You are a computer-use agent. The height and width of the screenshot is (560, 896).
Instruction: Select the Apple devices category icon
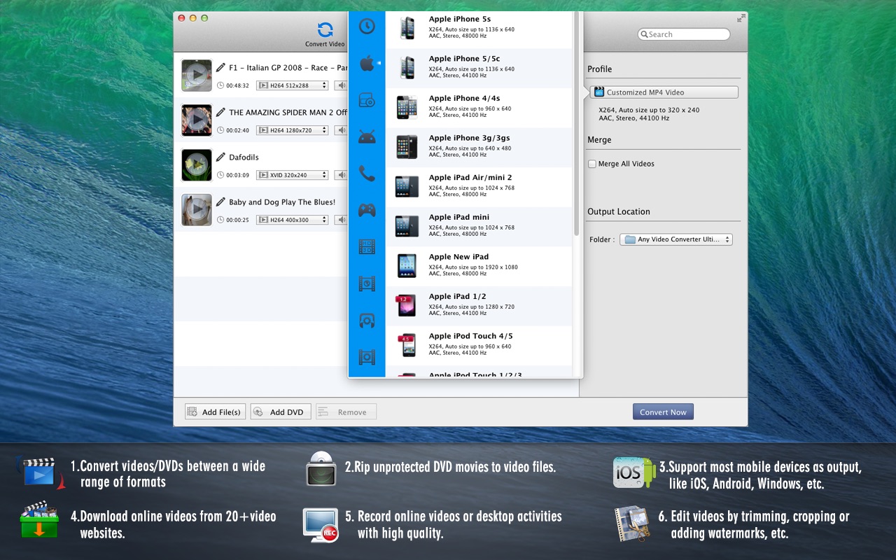pos(367,64)
